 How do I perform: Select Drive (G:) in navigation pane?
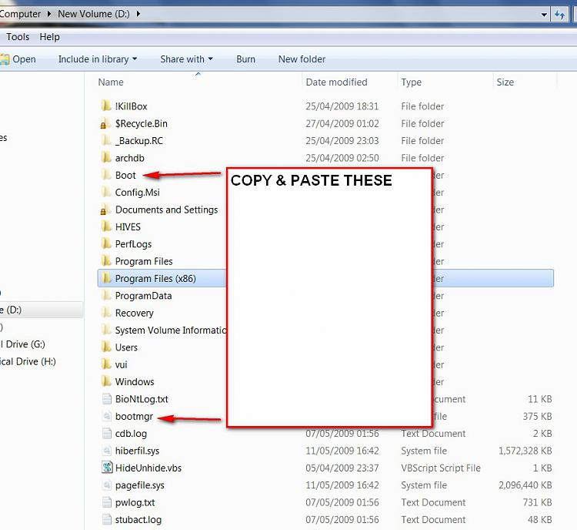(x=23, y=344)
